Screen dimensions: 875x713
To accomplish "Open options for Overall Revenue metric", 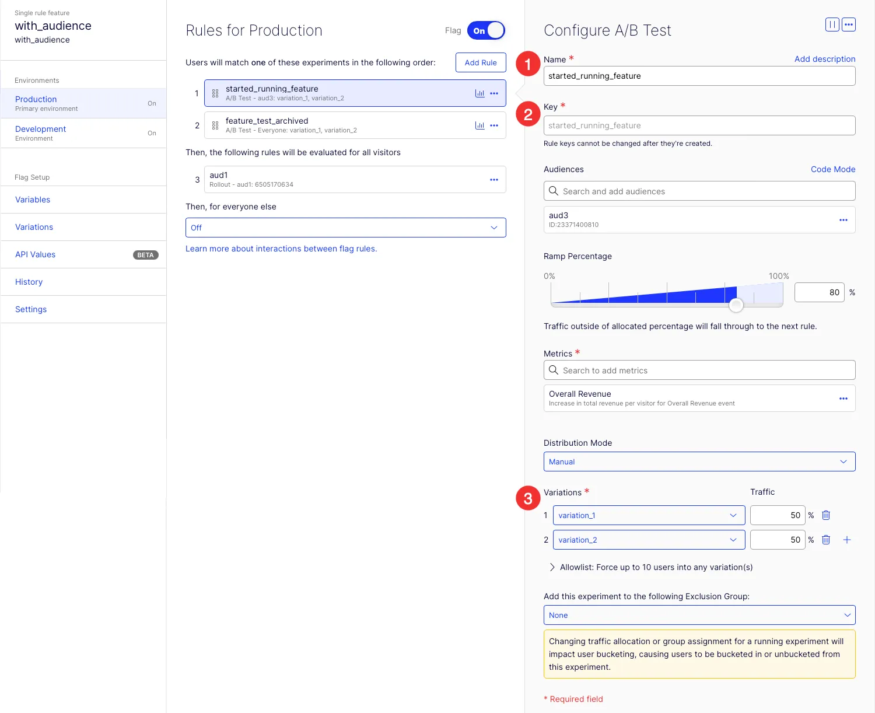I will click(x=843, y=399).
